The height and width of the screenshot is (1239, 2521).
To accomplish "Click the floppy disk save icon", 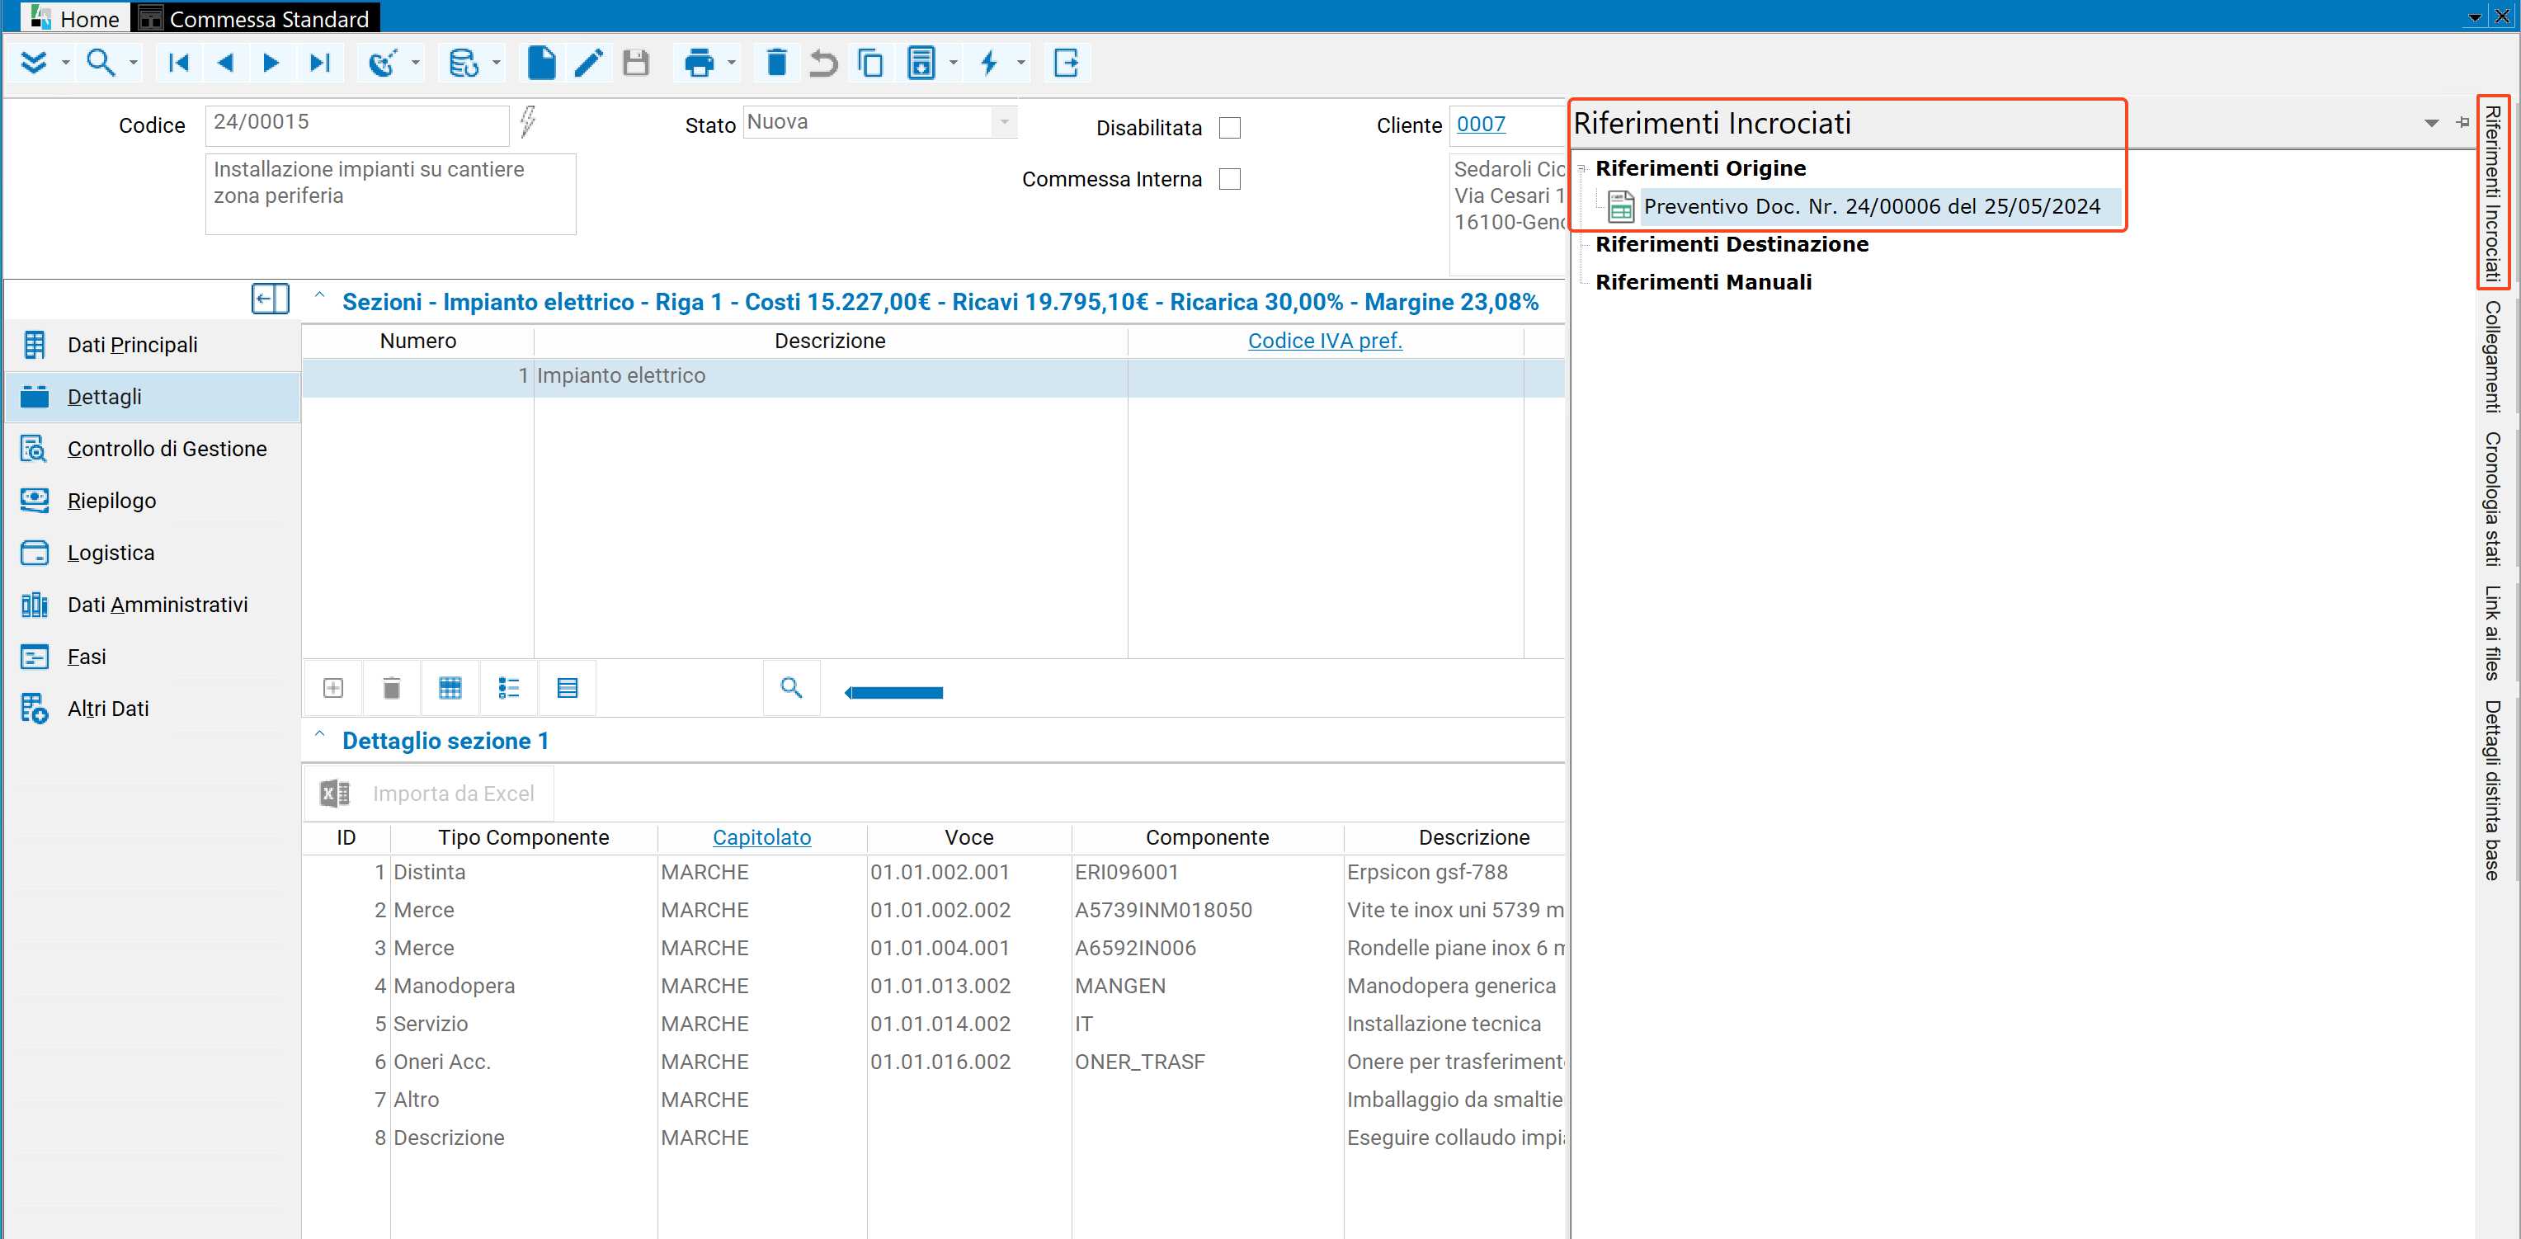I will (636, 64).
